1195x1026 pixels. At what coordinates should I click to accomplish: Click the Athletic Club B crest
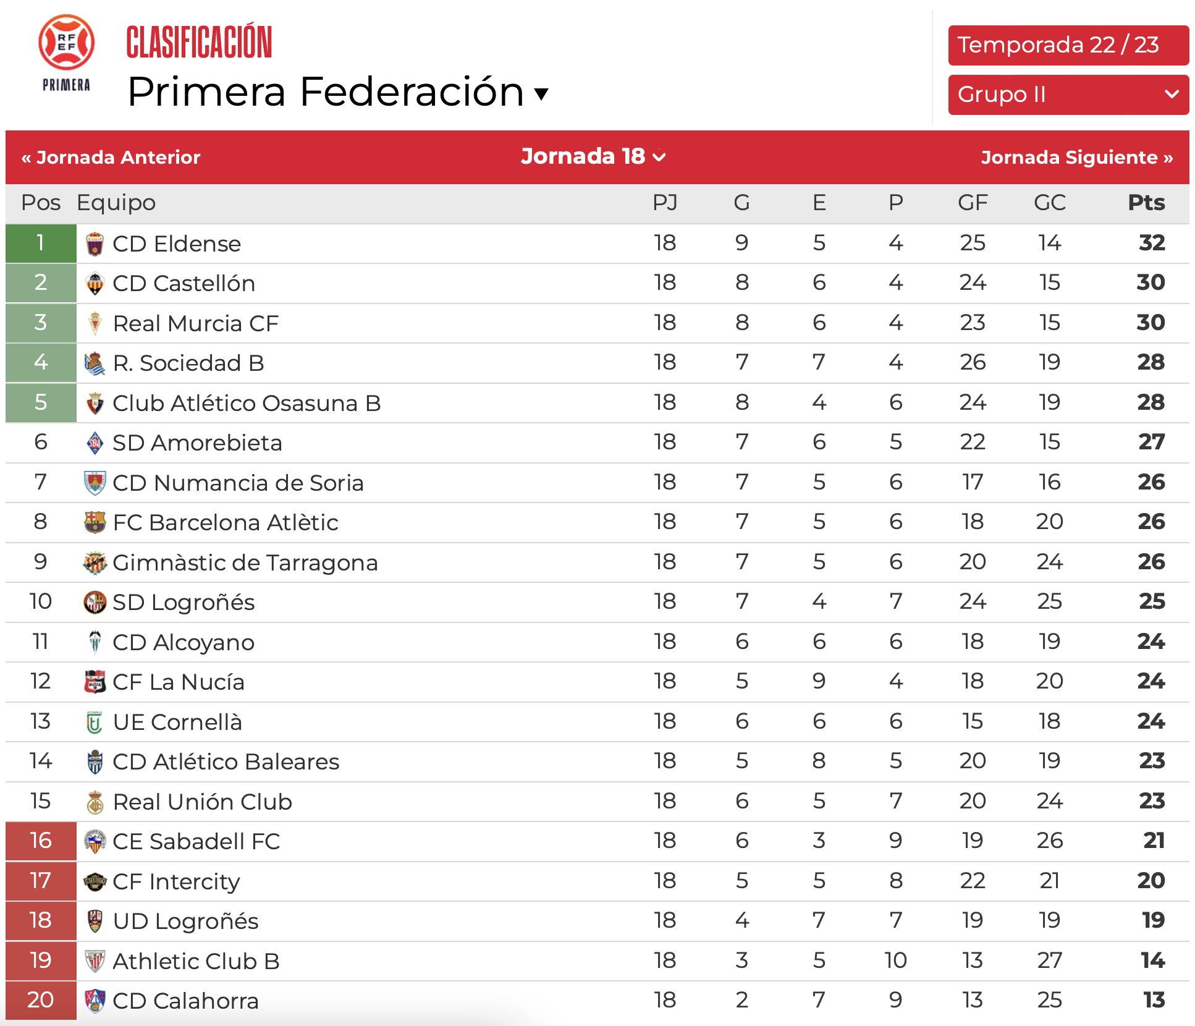point(95,961)
